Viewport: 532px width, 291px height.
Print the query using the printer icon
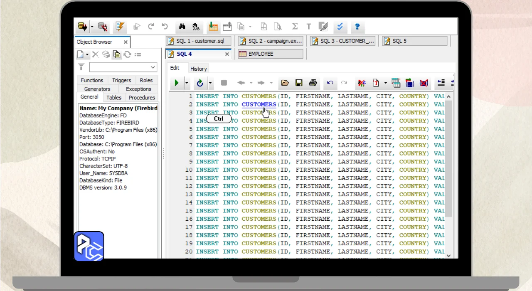pyautogui.click(x=313, y=83)
